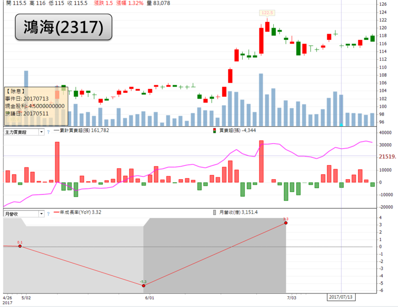Click the cyan ex-dividend triangle marker
The width and height of the screenshot is (398, 307).
341,124
